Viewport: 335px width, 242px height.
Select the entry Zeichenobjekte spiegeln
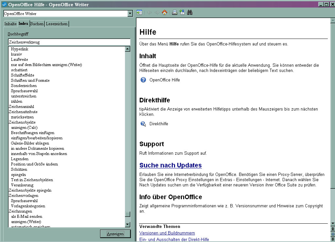[30, 190]
